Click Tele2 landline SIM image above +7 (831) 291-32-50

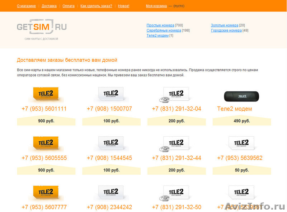[x=175, y=193]
